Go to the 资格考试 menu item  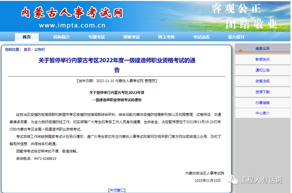pos(132,37)
